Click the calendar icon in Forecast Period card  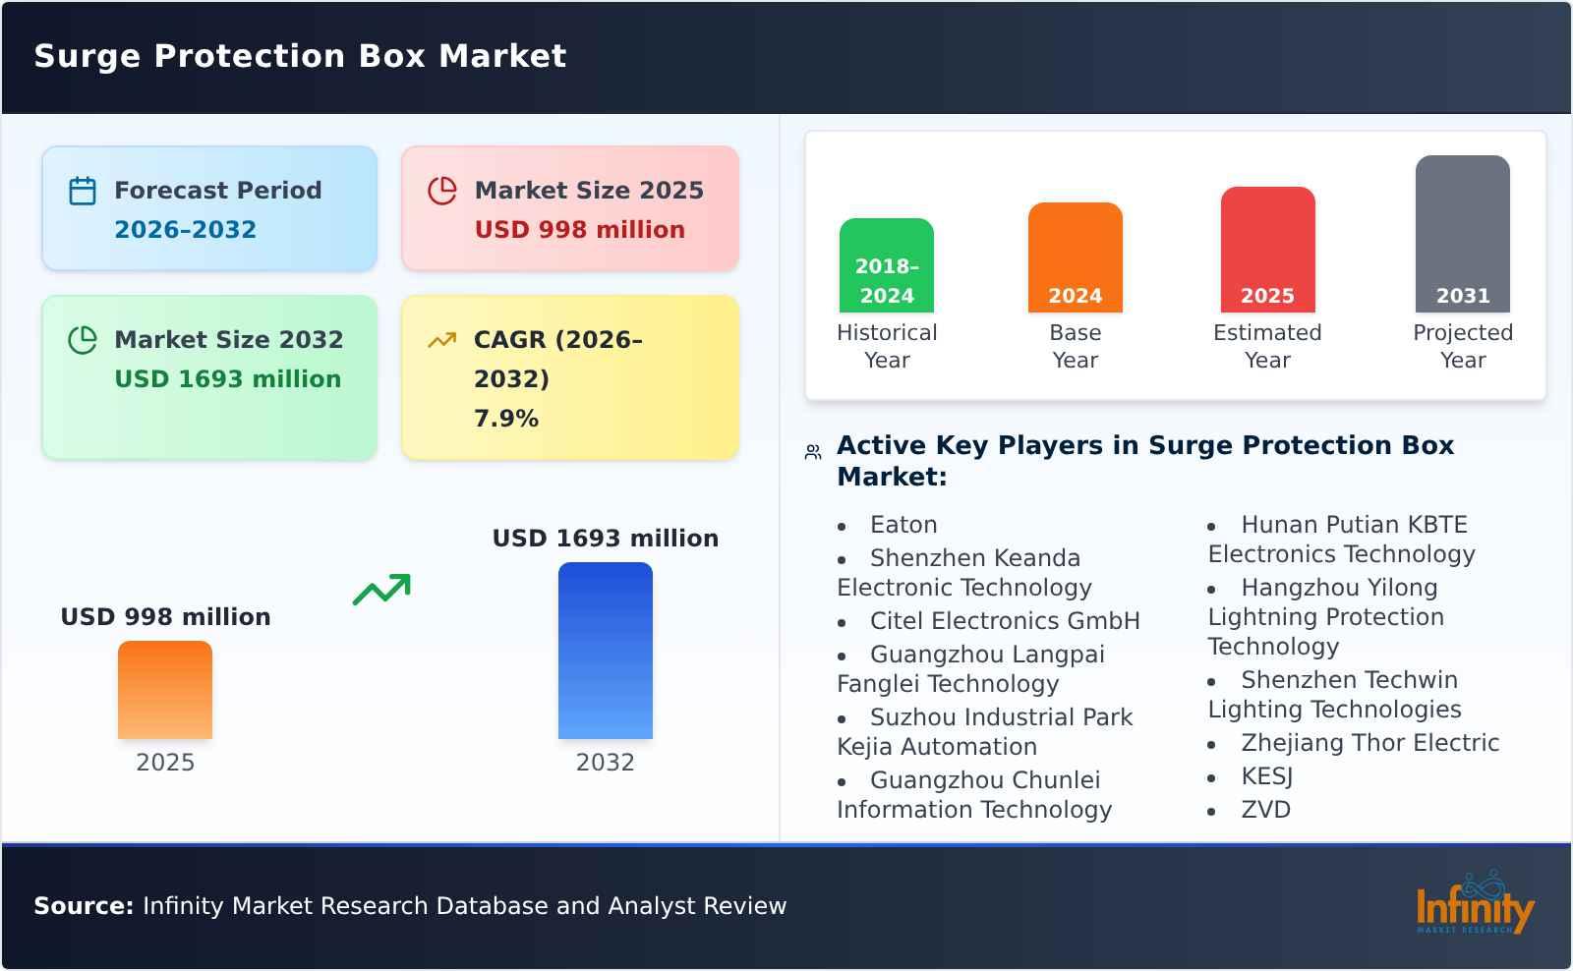point(82,191)
